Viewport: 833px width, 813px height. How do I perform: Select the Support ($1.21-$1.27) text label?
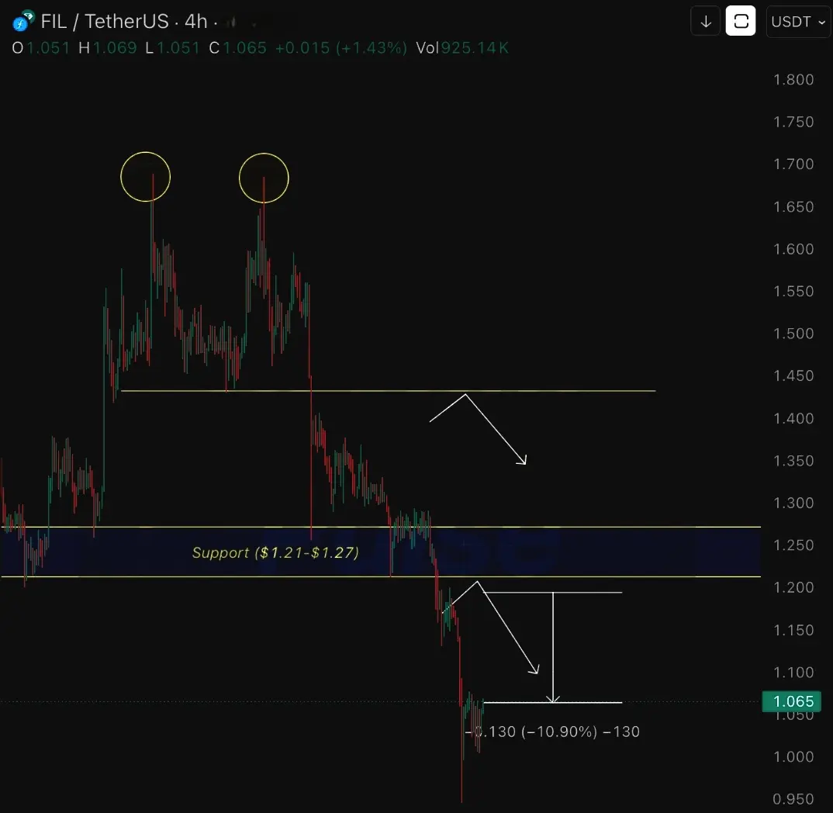click(x=275, y=552)
